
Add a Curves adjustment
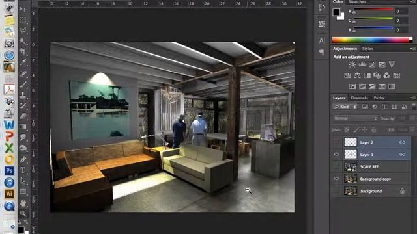point(372,64)
